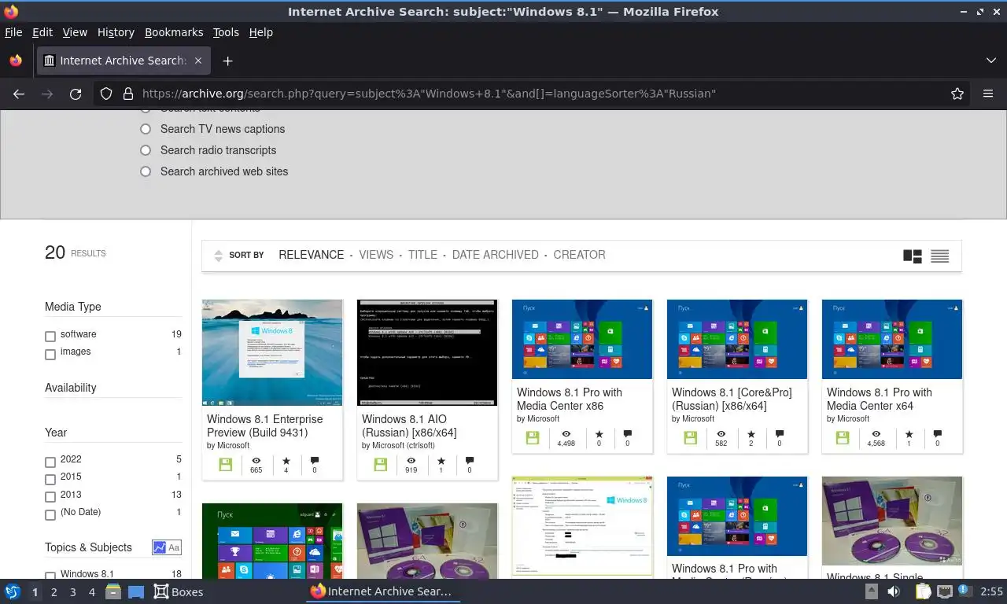The width and height of the screenshot is (1007, 604).
Task: Click views eye icon on Media Center x86 card
Action: [x=566, y=434]
